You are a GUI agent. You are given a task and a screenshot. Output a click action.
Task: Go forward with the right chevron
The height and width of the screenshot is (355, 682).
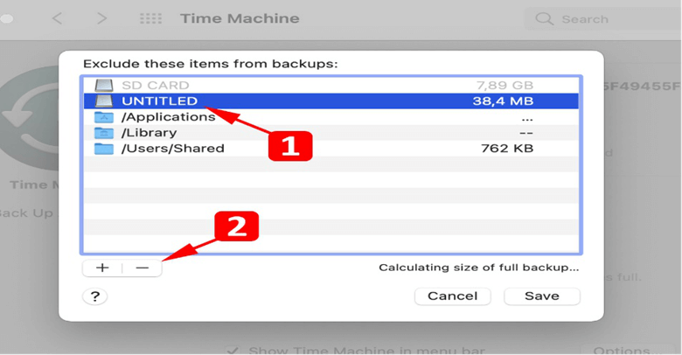(101, 18)
